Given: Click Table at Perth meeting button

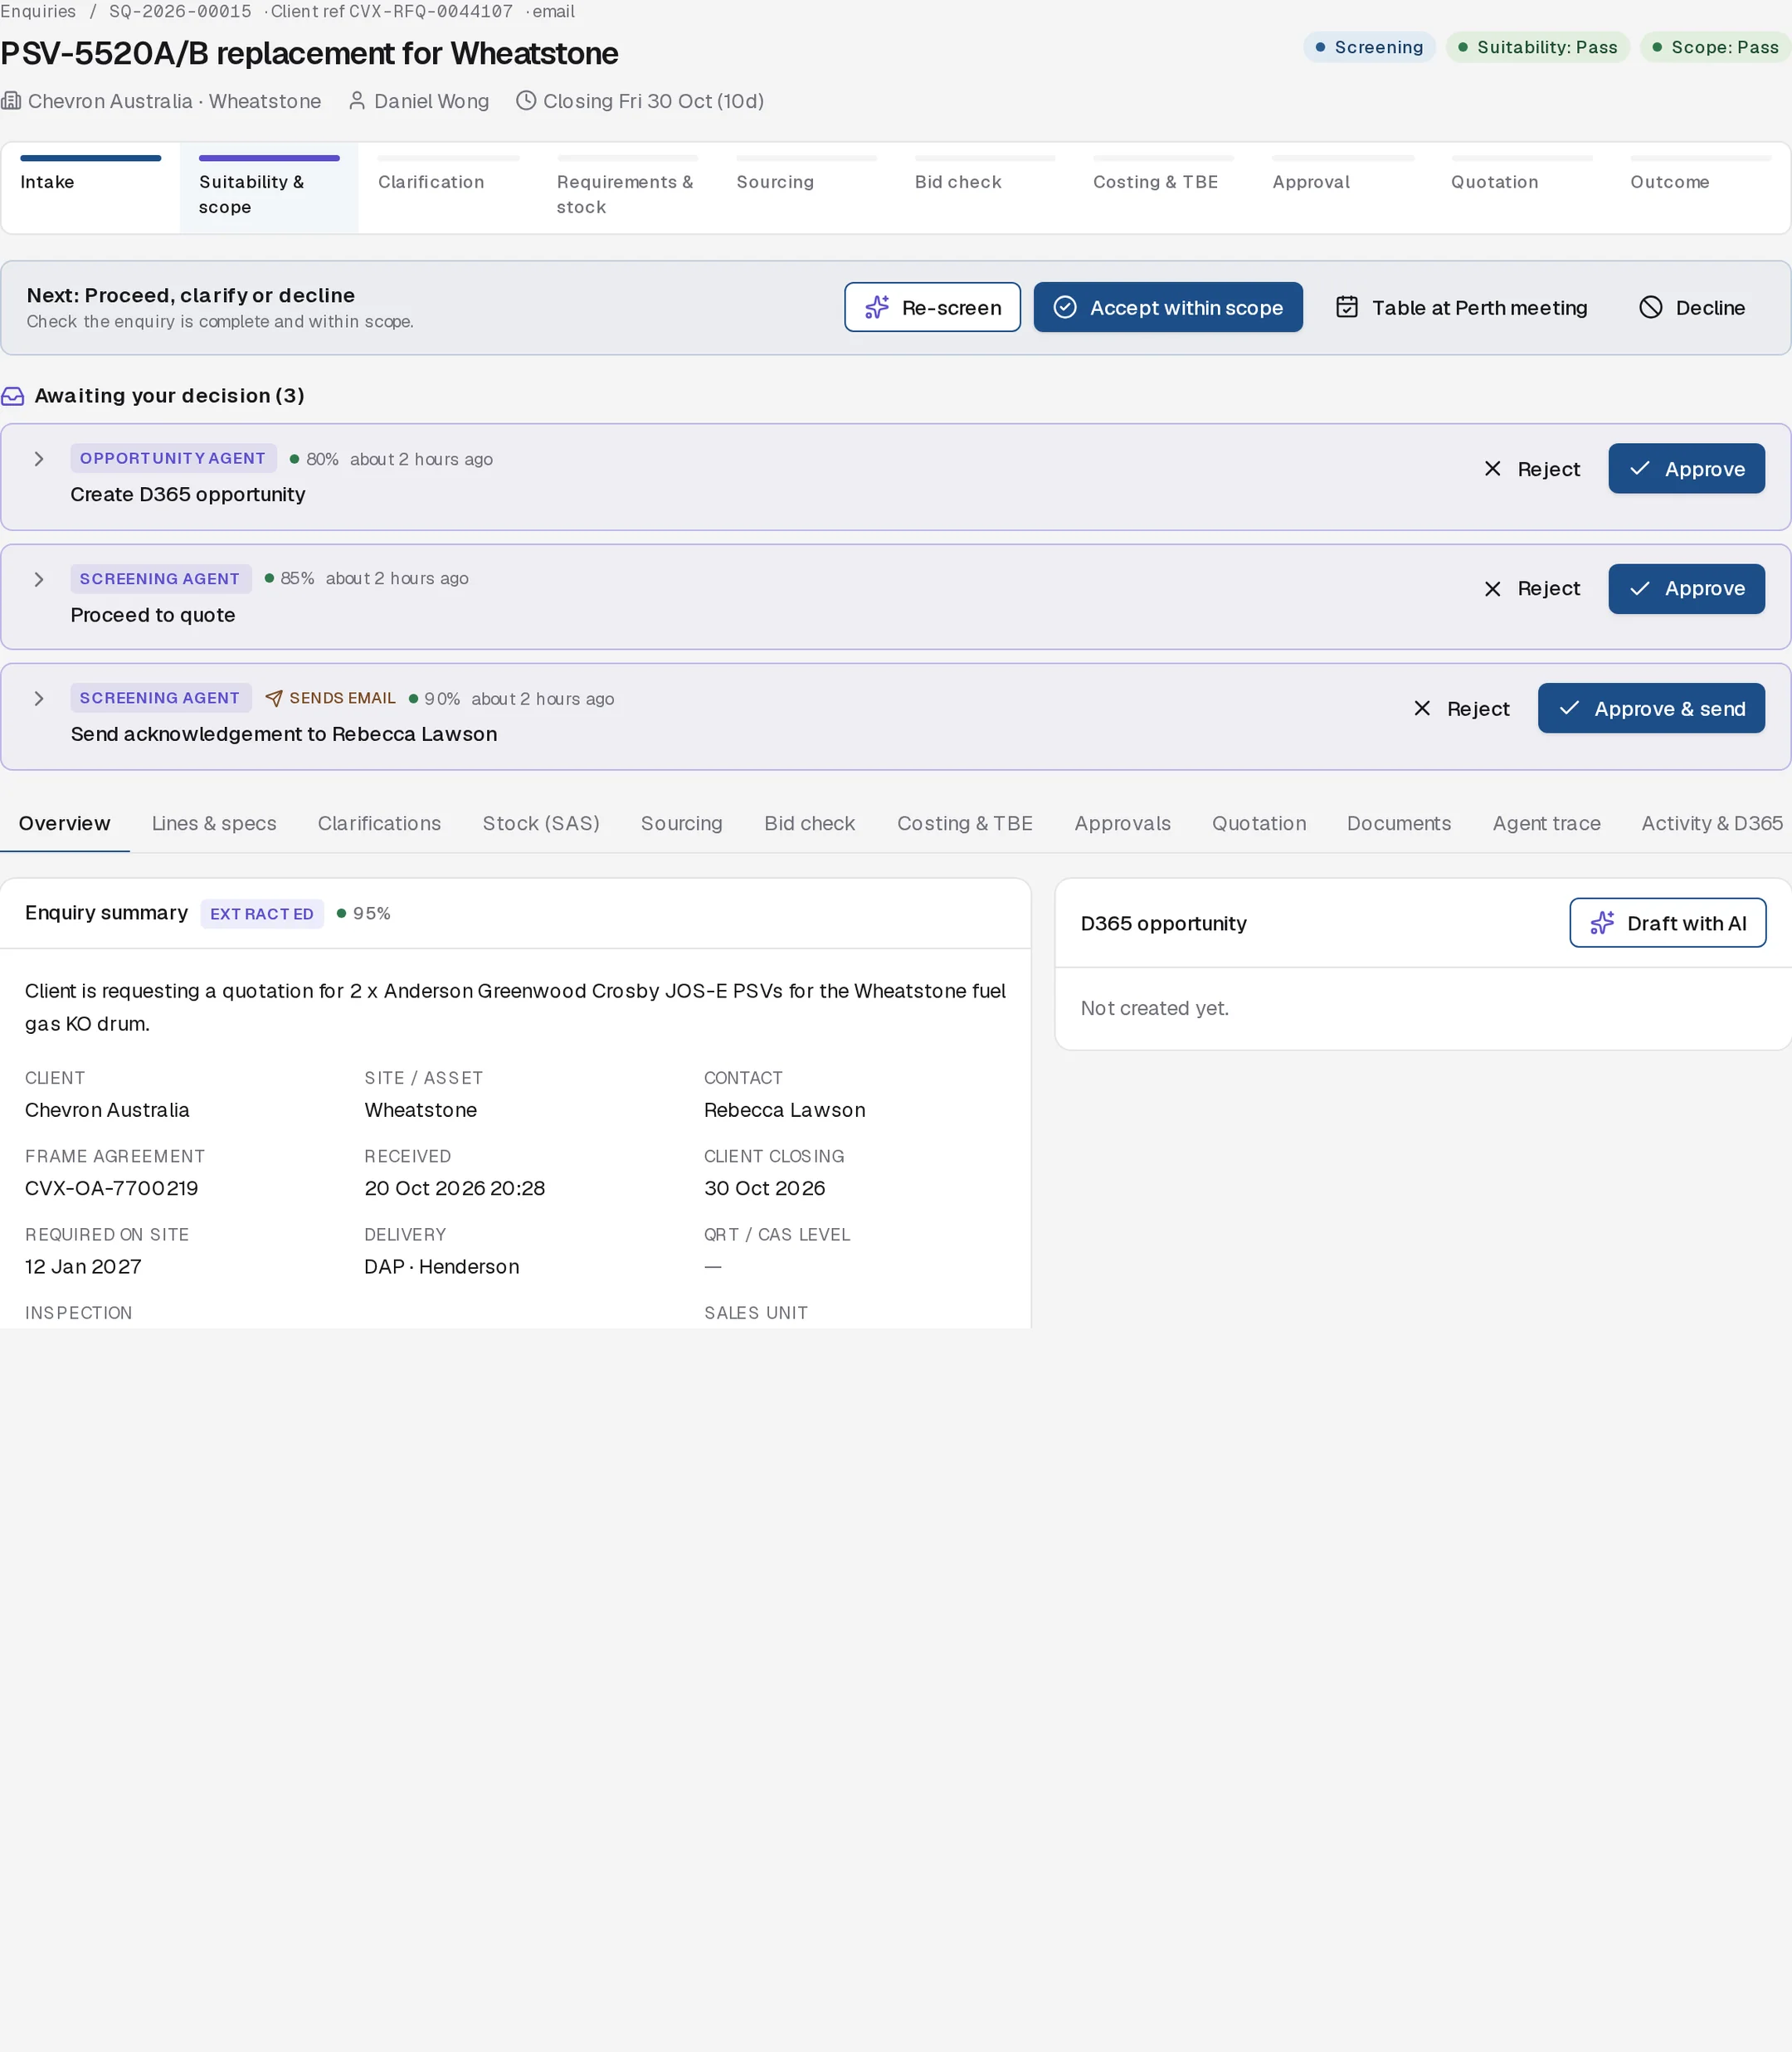Looking at the screenshot, I should tap(1461, 307).
